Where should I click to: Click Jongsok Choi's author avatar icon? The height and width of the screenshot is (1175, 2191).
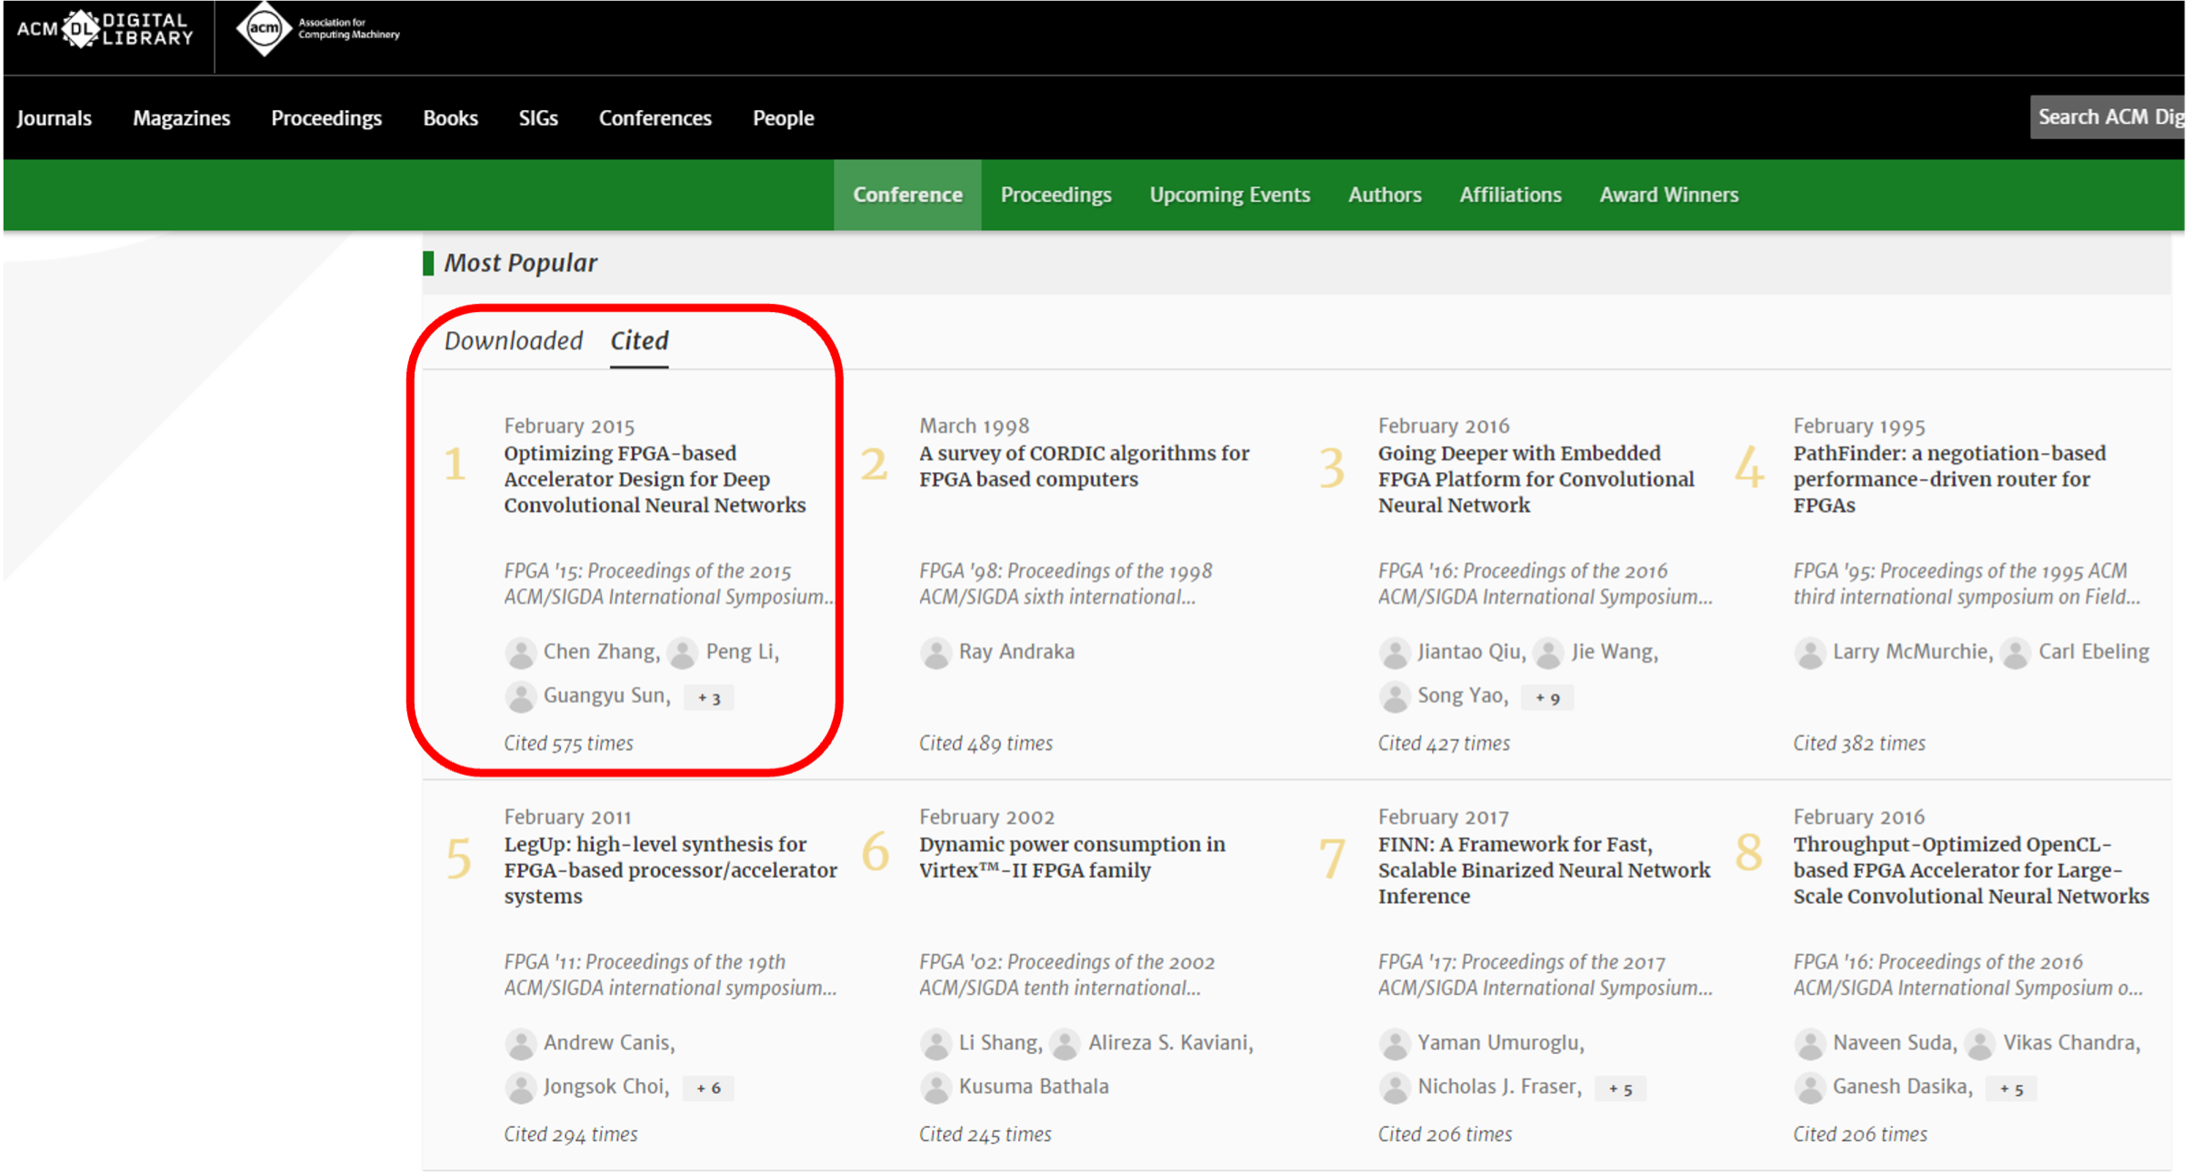(520, 1087)
